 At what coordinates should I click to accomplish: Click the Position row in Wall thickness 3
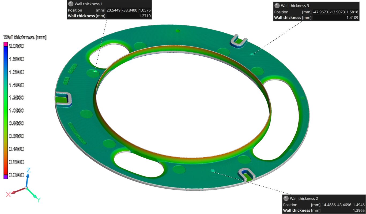click(x=316, y=12)
